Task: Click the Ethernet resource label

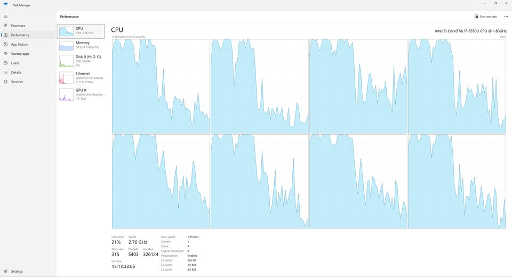Action: 82,74
